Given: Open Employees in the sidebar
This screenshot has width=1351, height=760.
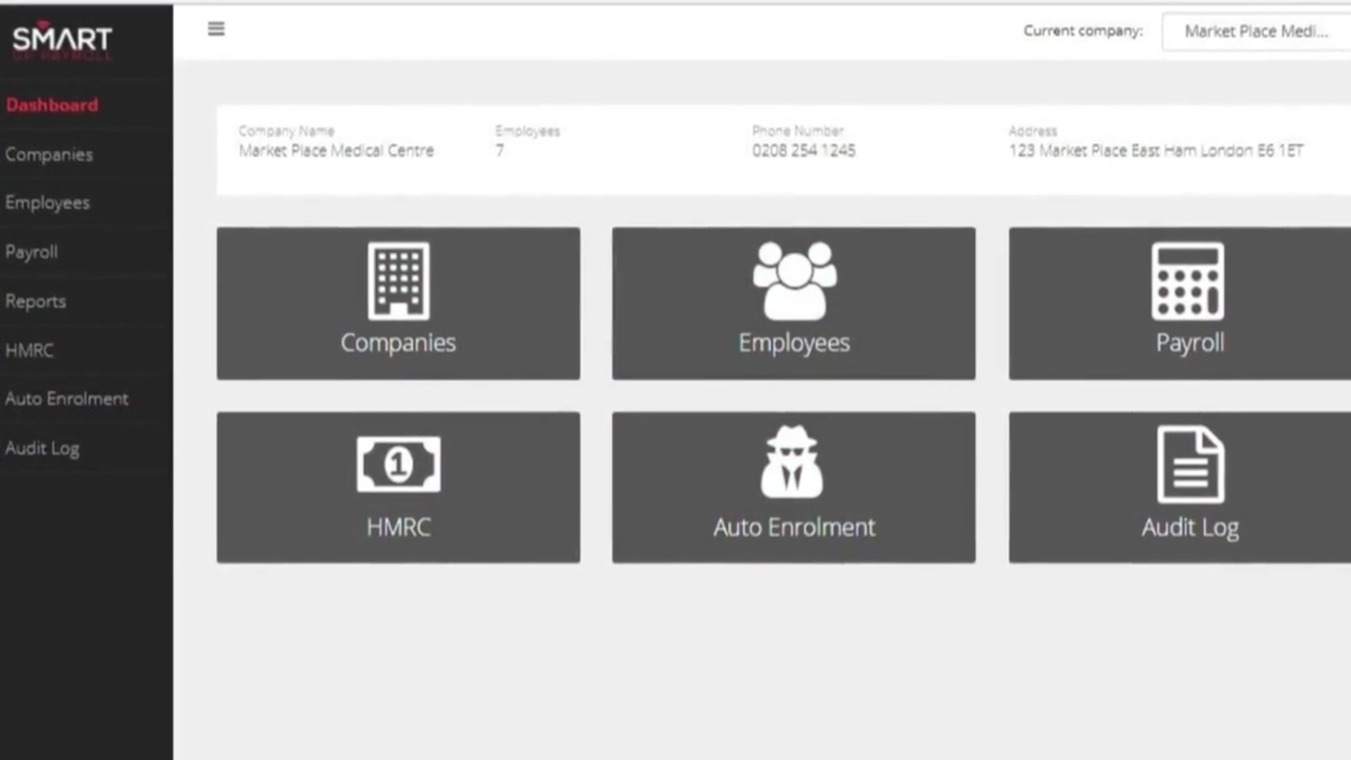Looking at the screenshot, I should click(47, 203).
